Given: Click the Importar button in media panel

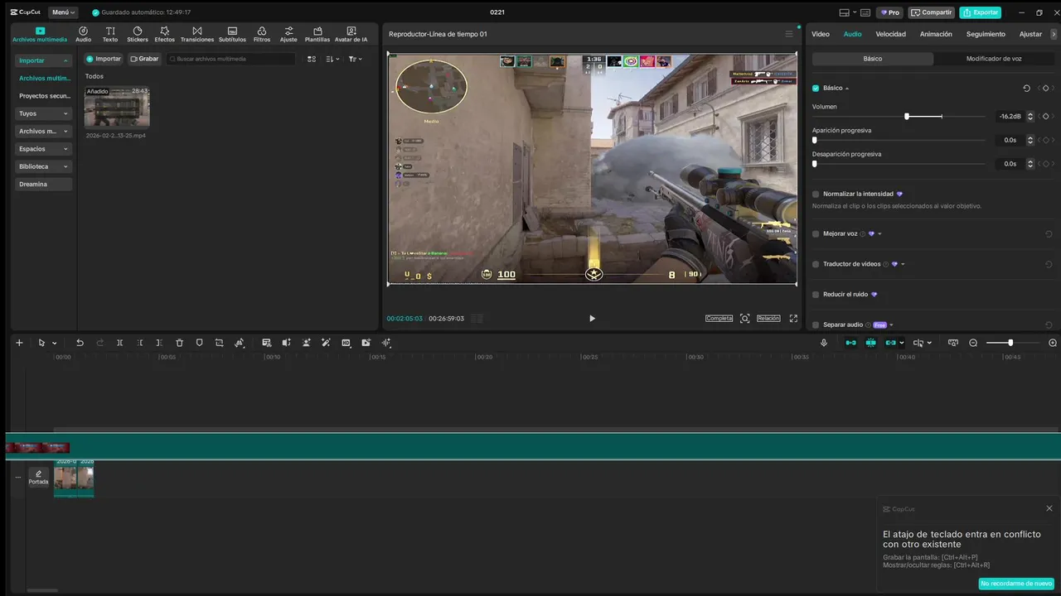Looking at the screenshot, I should click(104, 59).
